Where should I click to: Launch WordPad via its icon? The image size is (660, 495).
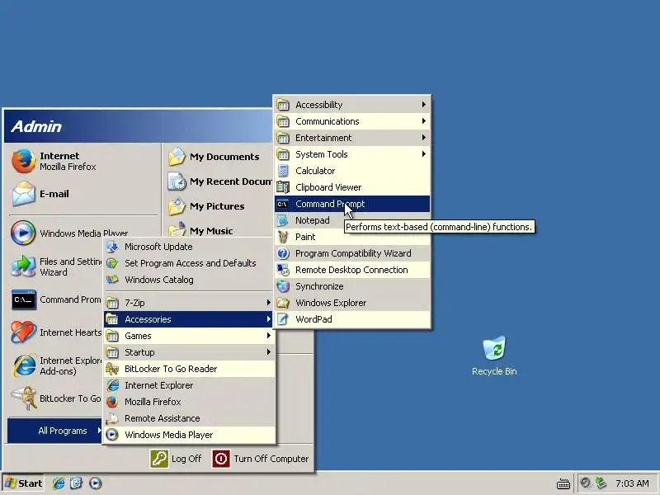[283, 319]
